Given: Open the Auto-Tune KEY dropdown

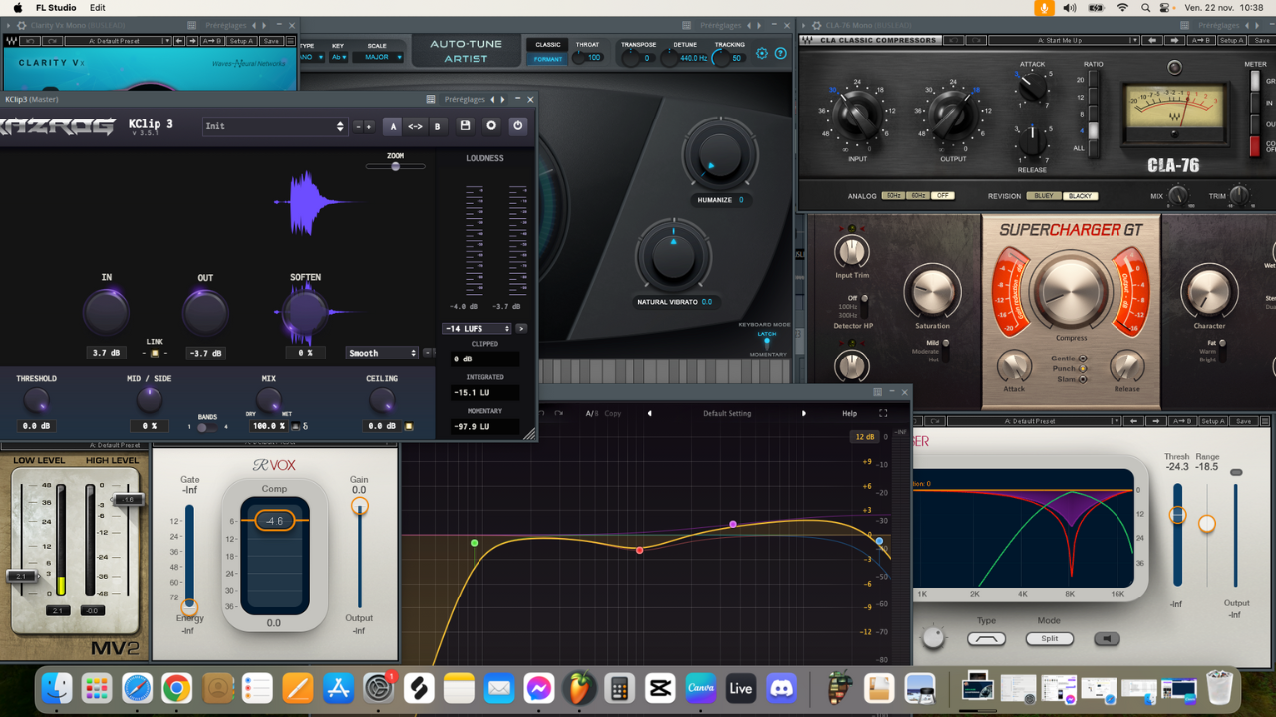Looking at the screenshot, I should point(339,58).
